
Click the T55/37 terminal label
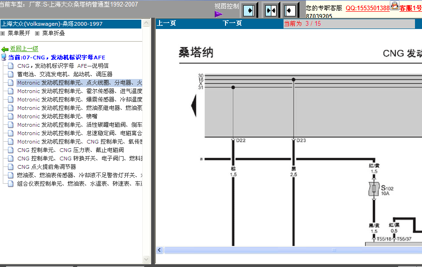404,239
